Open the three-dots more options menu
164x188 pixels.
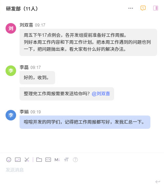tap(131, 8)
